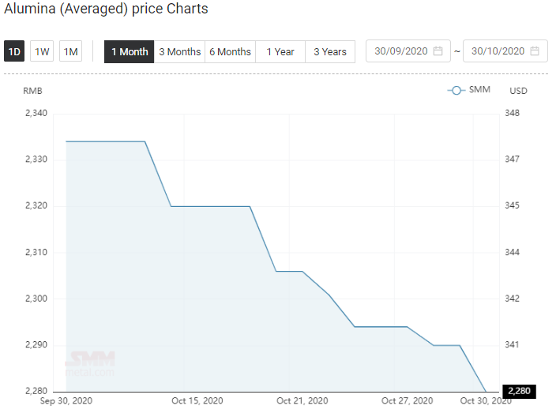
Task: Click the Sep 30, 2020 axis label
Action: click(66, 401)
